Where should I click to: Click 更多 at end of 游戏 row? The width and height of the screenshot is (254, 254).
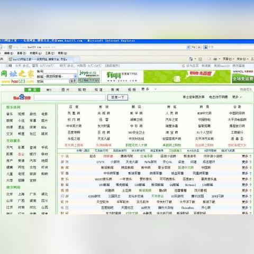(x=247, y=162)
